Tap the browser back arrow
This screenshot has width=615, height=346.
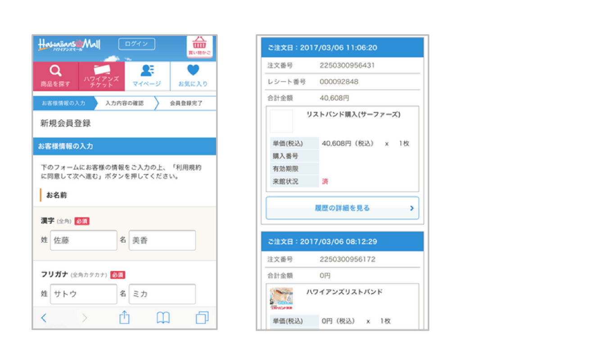click(x=44, y=318)
